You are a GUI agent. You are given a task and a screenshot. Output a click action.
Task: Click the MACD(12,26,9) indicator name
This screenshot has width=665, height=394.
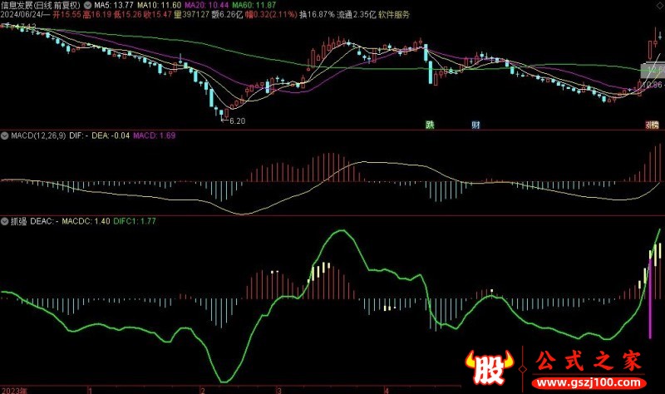38,135
